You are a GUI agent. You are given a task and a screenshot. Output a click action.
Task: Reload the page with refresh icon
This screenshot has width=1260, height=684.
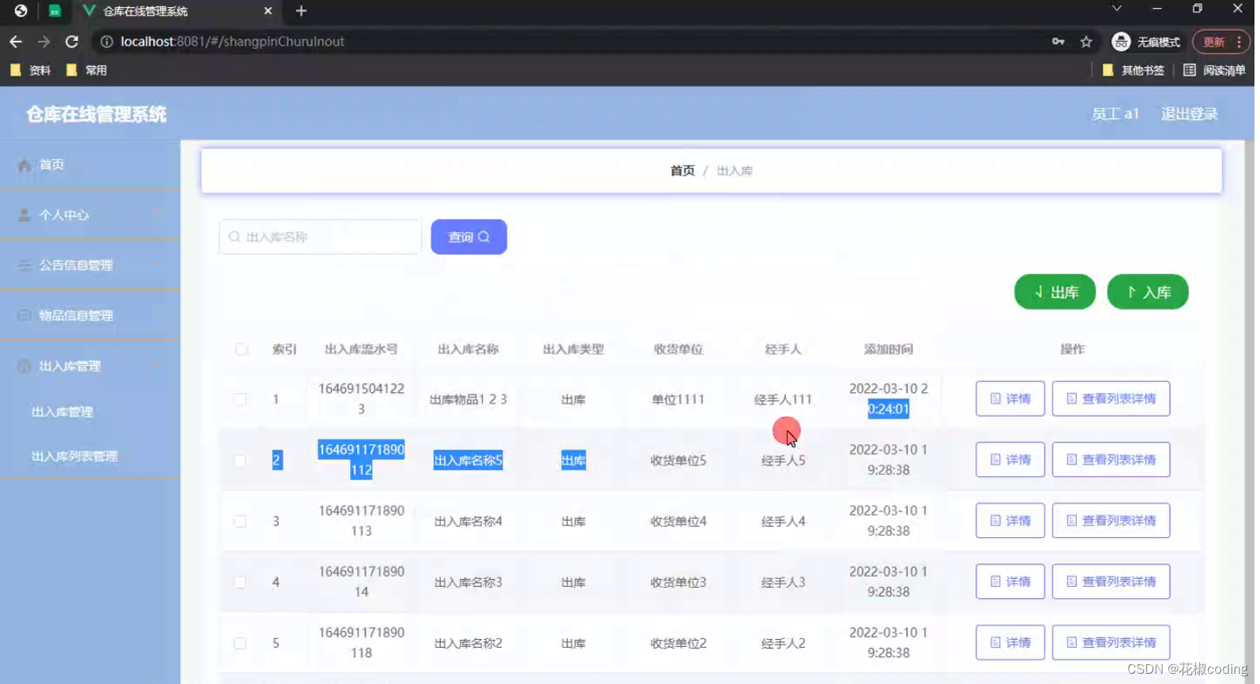72,42
